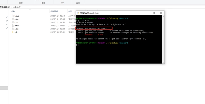This screenshot has width=205, height=104.
Task: Click the folder name .git
Action: pos(16,32)
